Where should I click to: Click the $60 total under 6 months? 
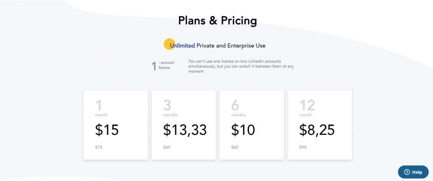[235, 147]
